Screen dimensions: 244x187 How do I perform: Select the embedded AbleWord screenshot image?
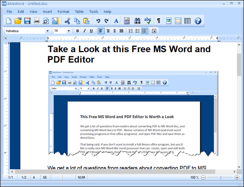133,113
